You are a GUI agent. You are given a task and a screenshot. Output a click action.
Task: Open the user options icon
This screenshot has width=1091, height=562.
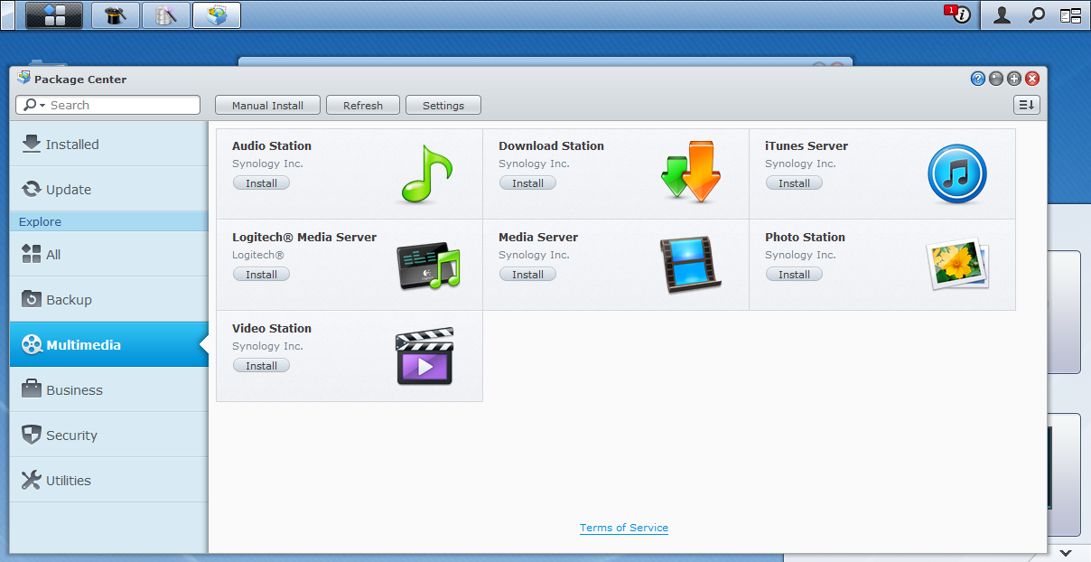pos(1002,14)
